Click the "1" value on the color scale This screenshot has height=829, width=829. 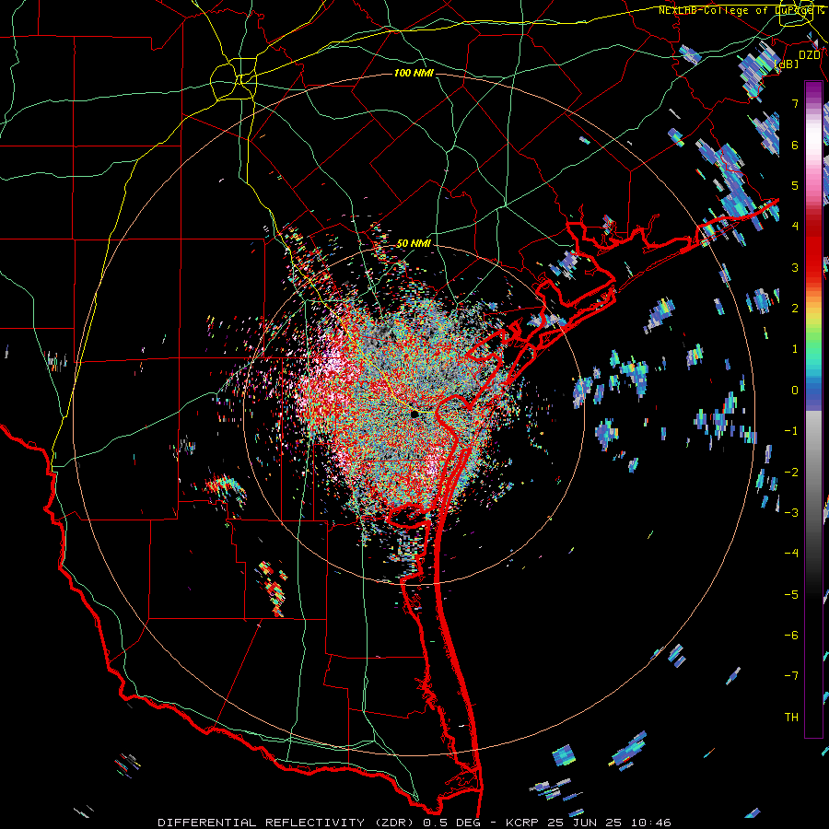795,349
